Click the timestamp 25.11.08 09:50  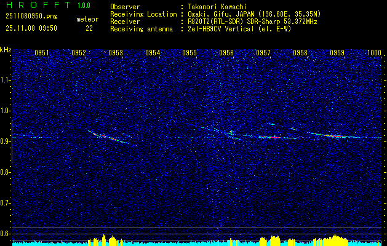(31, 28)
